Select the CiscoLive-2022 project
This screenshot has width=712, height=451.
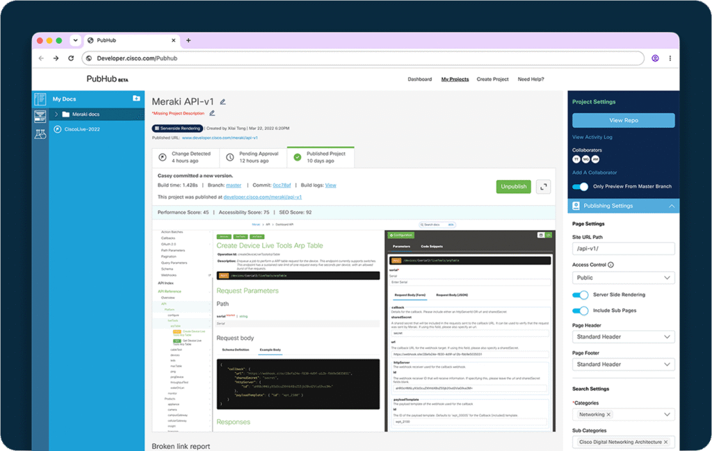tap(82, 129)
